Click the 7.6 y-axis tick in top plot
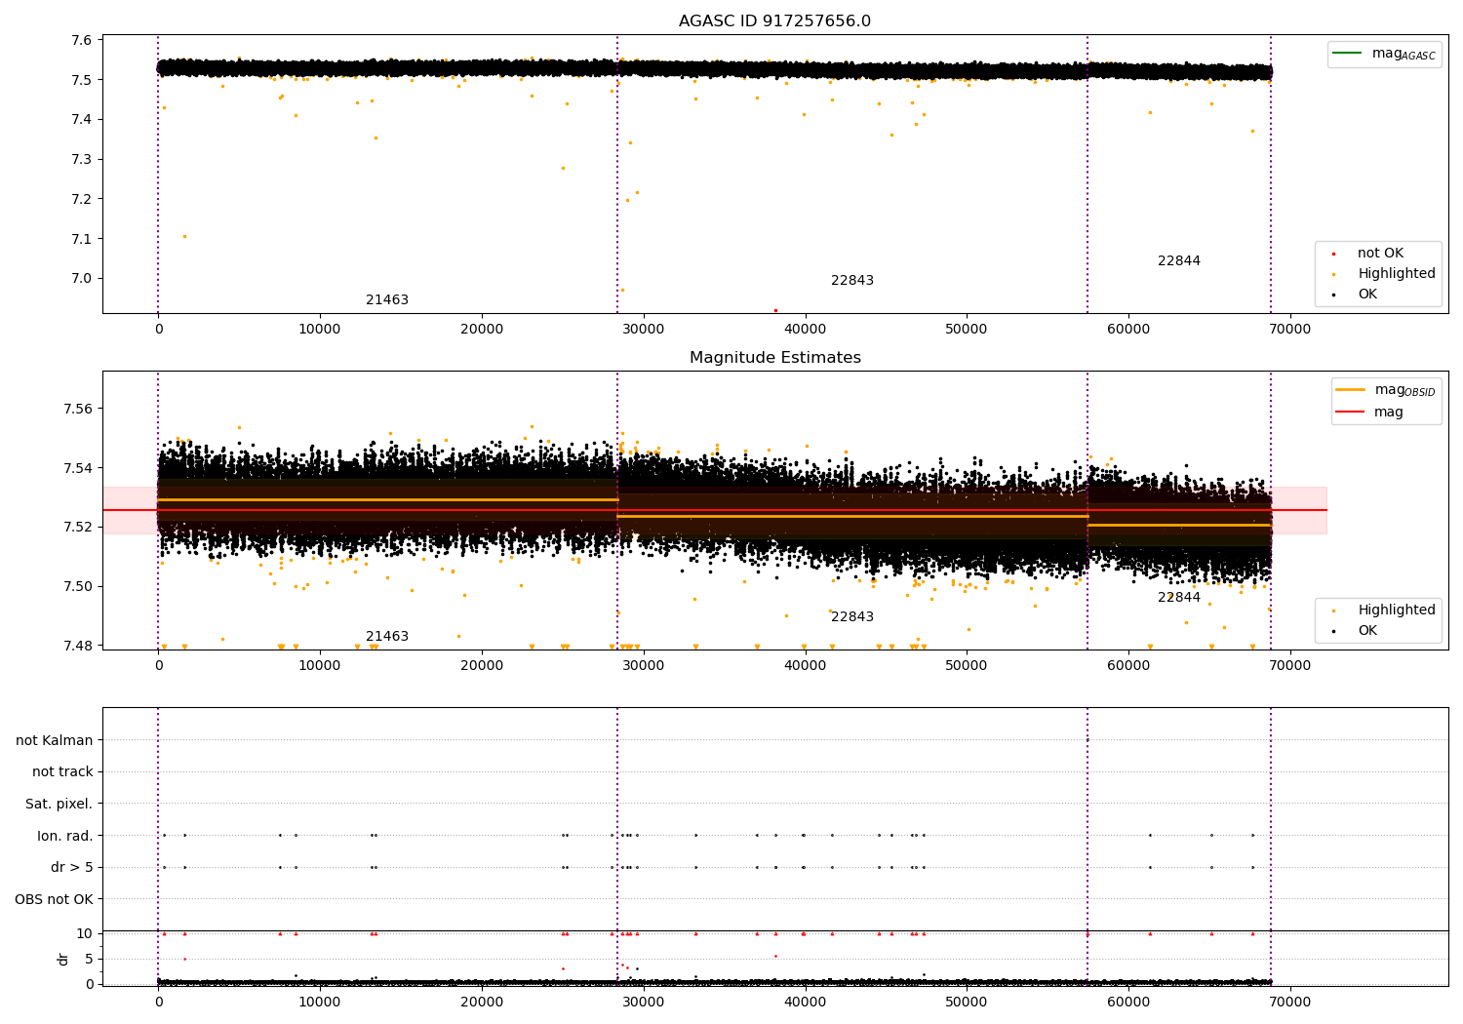The width and height of the screenshot is (1463, 1024). click(x=82, y=40)
